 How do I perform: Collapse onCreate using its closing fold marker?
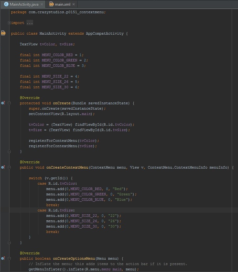click(9, 151)
